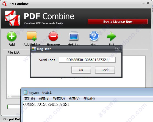This screenshot has height=122, width=153.
Task: Open the 帮助(H) menu in Notepad
Action: (89, 98)
